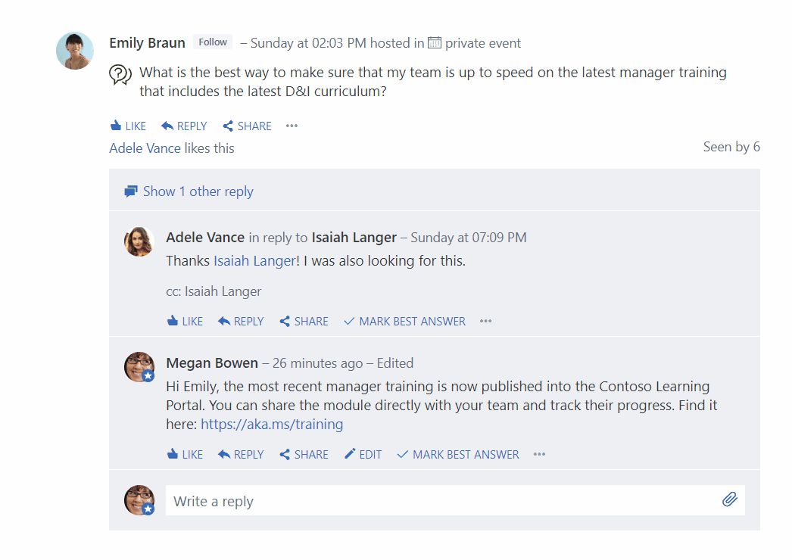Expand to show 1 other reply
The height and width of the screenshot is (560, 792).
coord(189,191)
